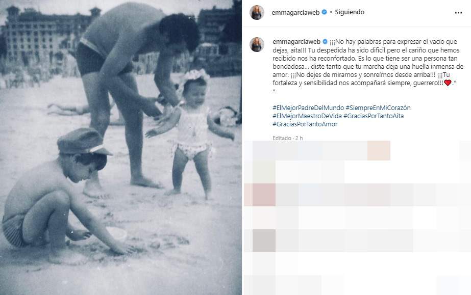Click the 2 h post timestamp
The height and width of the screenshot is (295, 471).
click(x=299, y=138)
